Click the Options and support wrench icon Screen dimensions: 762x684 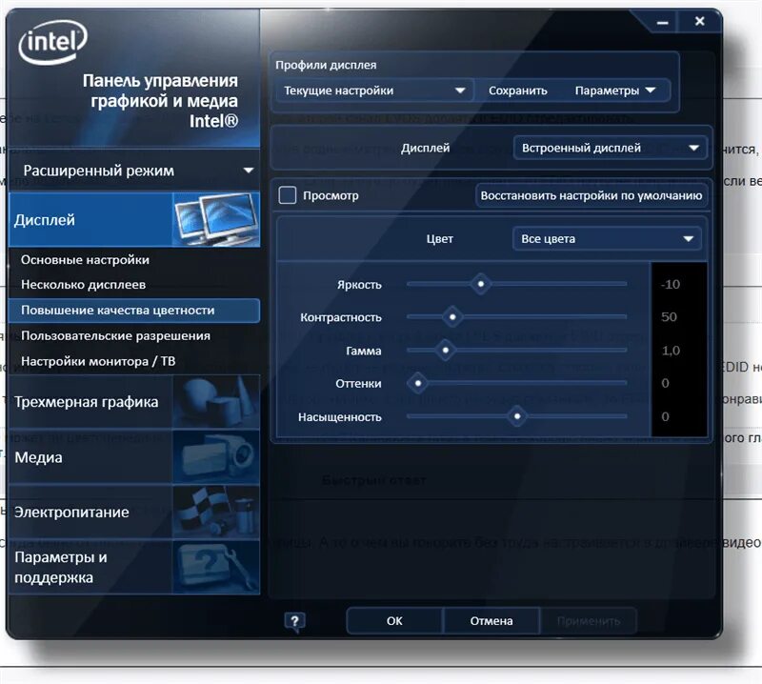click(216, 568)
